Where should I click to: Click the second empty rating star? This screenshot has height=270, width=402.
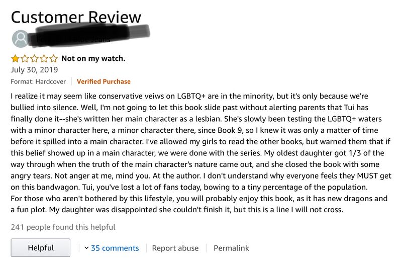[25, 58]
